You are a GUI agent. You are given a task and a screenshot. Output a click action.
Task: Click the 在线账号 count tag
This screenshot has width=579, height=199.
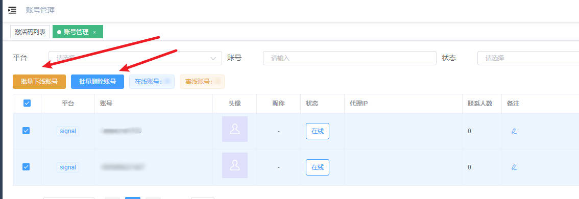point(152,82)
